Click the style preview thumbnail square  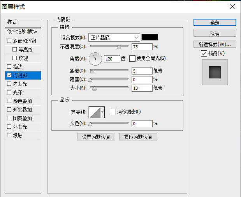(215, 72)
